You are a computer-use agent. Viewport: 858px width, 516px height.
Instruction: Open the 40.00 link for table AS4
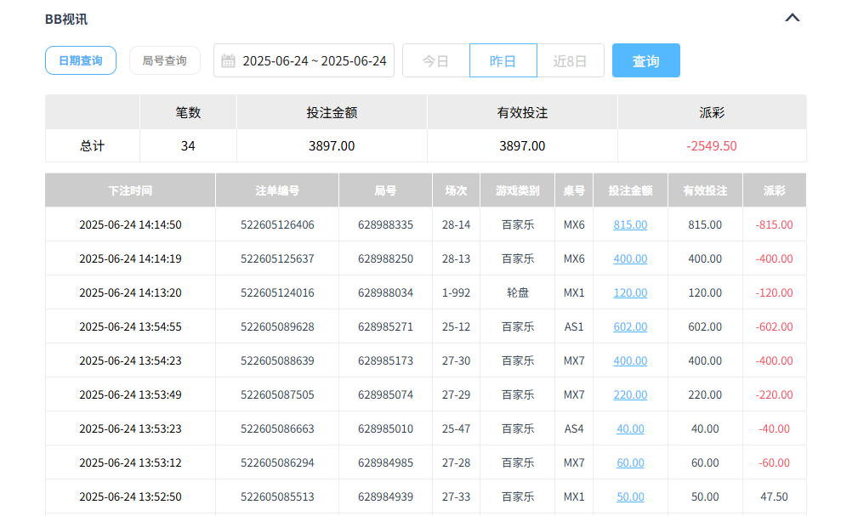tap(629, 428)
